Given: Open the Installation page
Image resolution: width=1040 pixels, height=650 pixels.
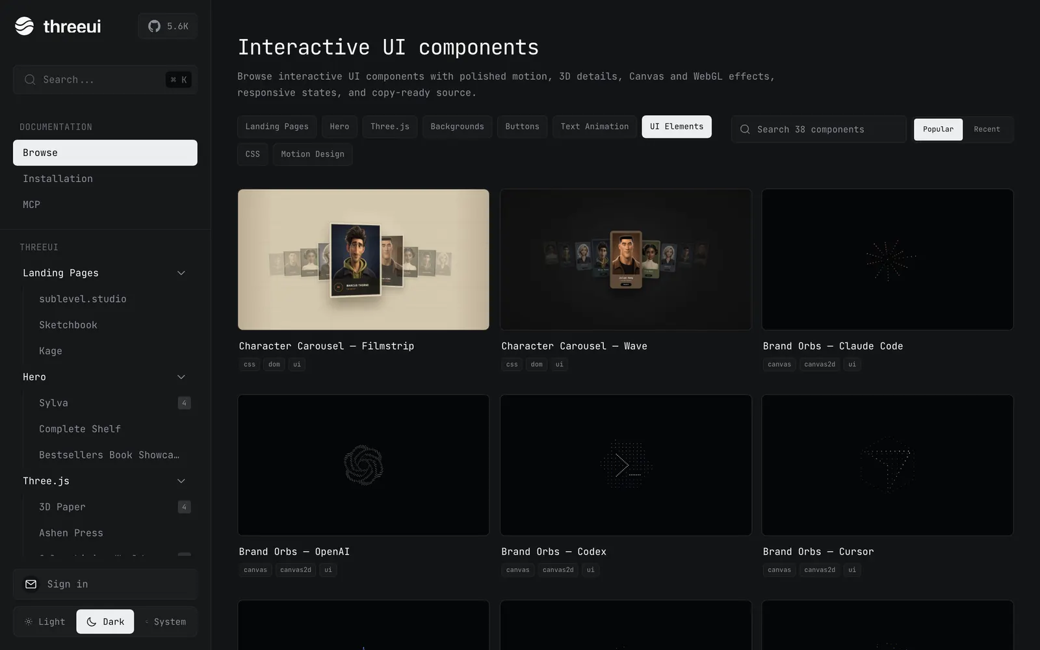Looking at the screenshot, I should click(105, 179).
